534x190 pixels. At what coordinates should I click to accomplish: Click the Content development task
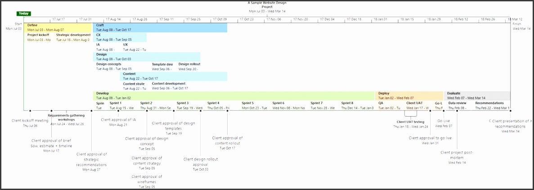click(170, 86)
